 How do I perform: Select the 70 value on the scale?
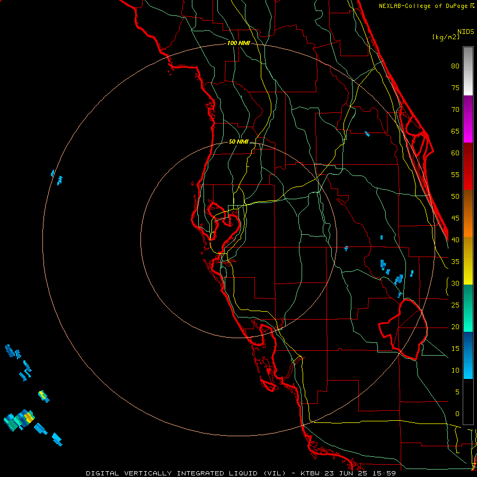(455, 110)
